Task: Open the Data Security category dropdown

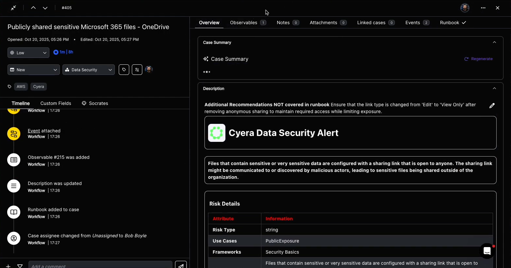Action: tap(89, 70)
